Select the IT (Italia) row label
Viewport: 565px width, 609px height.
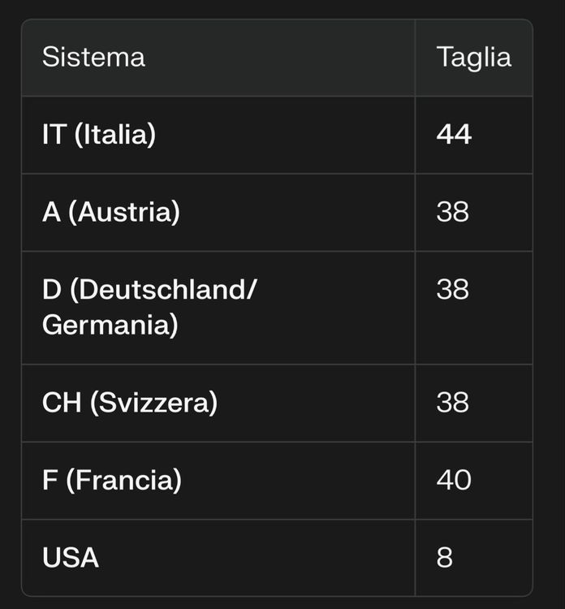99,134
